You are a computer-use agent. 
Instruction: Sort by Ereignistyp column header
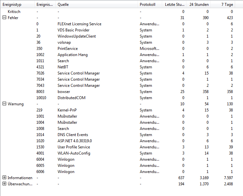coord(17,5)
